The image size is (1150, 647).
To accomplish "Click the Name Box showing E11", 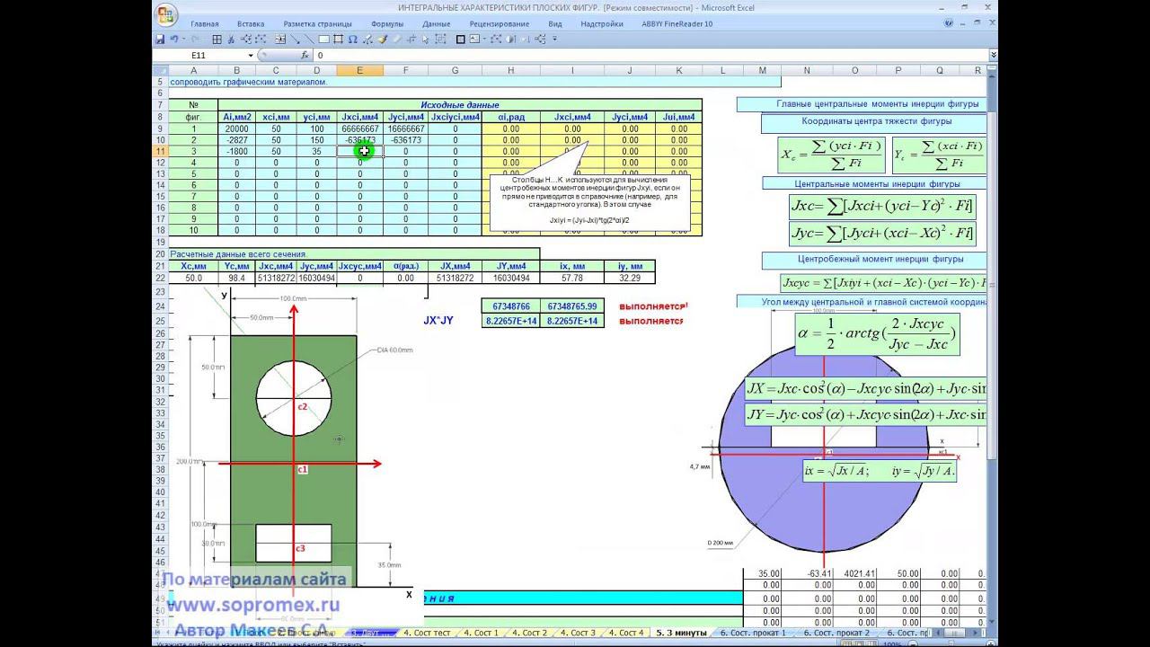I will (199, 56).
